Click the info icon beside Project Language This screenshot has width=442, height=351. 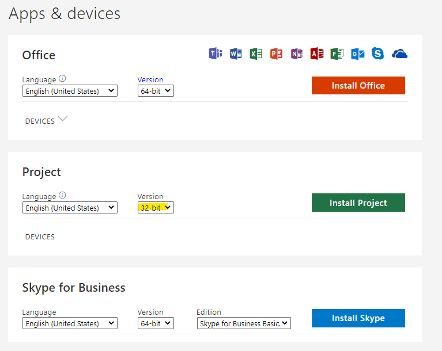pyautogui.click(x=62, y=195)
